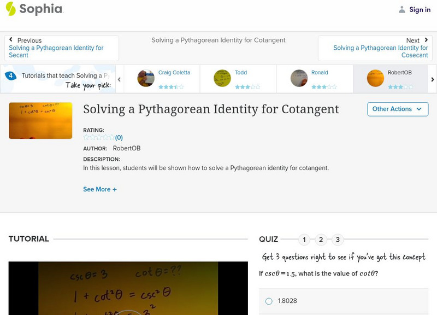This screenshot has width=437, height=315.
Task: Open RobertOB's avatar picture
Action: pos(375,77)
